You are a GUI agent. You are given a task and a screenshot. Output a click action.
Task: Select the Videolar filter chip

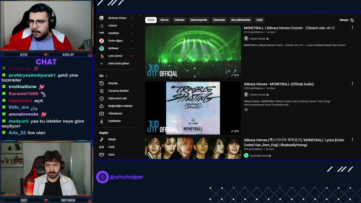click(x=179, y=20)
